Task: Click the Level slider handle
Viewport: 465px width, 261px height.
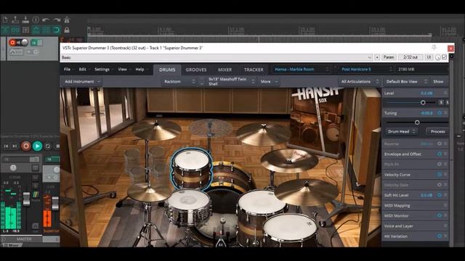Action: click(423, 102)
